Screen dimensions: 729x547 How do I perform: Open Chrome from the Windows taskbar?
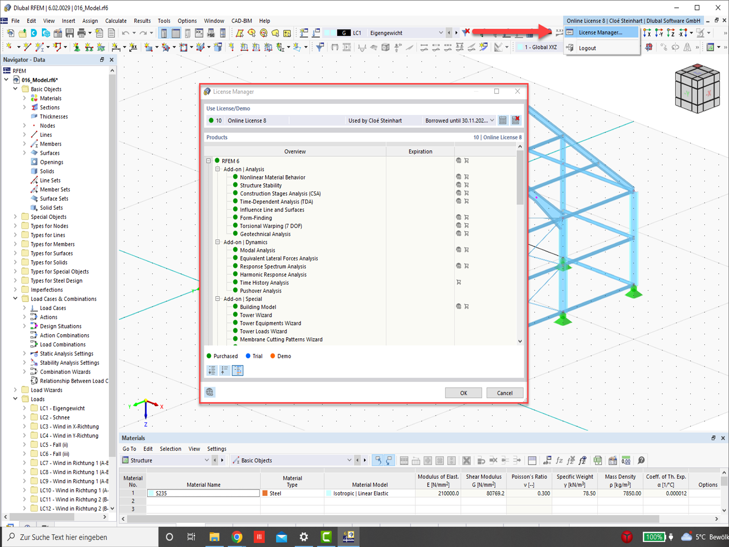(x=237, y=537)
